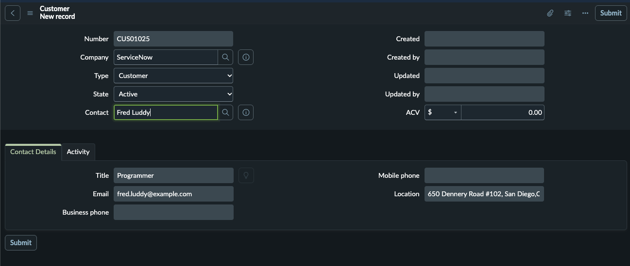Click the Customer New record title
The height and width of the screenshot is (266, 630).
[57, 13]
